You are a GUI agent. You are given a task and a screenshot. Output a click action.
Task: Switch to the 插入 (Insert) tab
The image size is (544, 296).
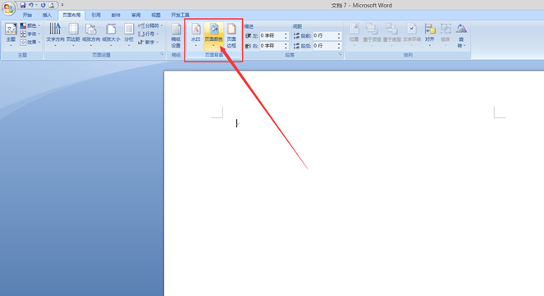point(47,16)
